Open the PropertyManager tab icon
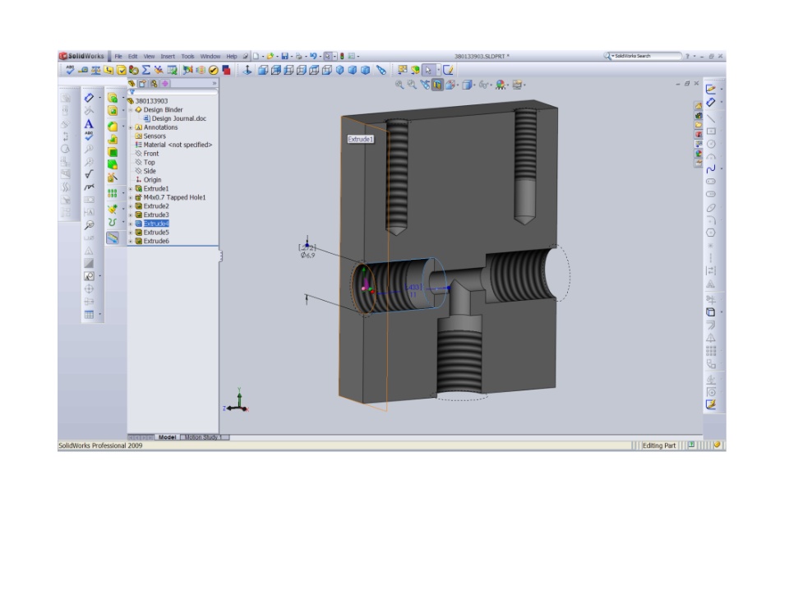The height and width of the screenshot is (609, 789). 142,84
